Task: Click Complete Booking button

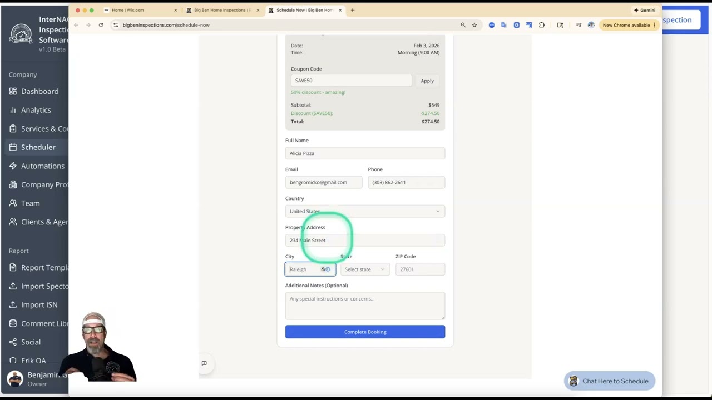Action: (365, 332)
